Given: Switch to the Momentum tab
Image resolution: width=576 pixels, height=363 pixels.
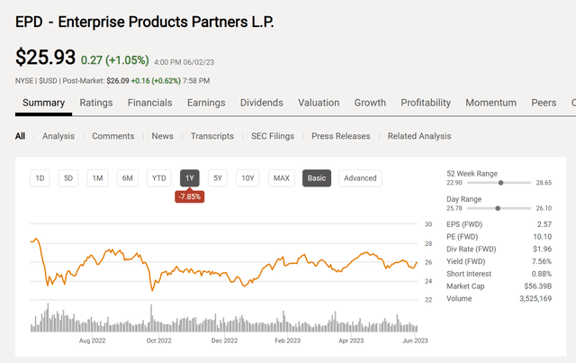Looking at the screenshot, I should pyautogui.click(x=490, y=103).
